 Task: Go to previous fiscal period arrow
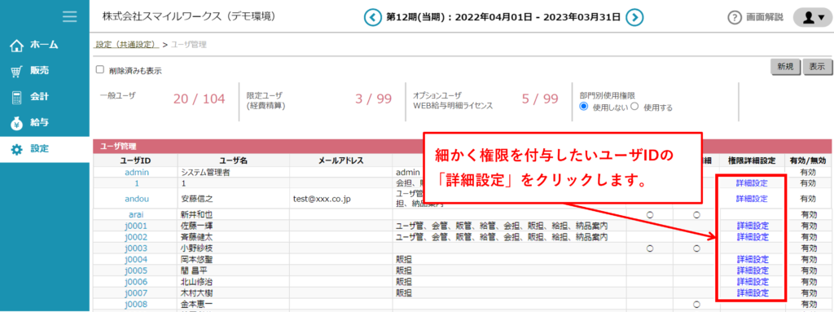[x=373, y=18]
